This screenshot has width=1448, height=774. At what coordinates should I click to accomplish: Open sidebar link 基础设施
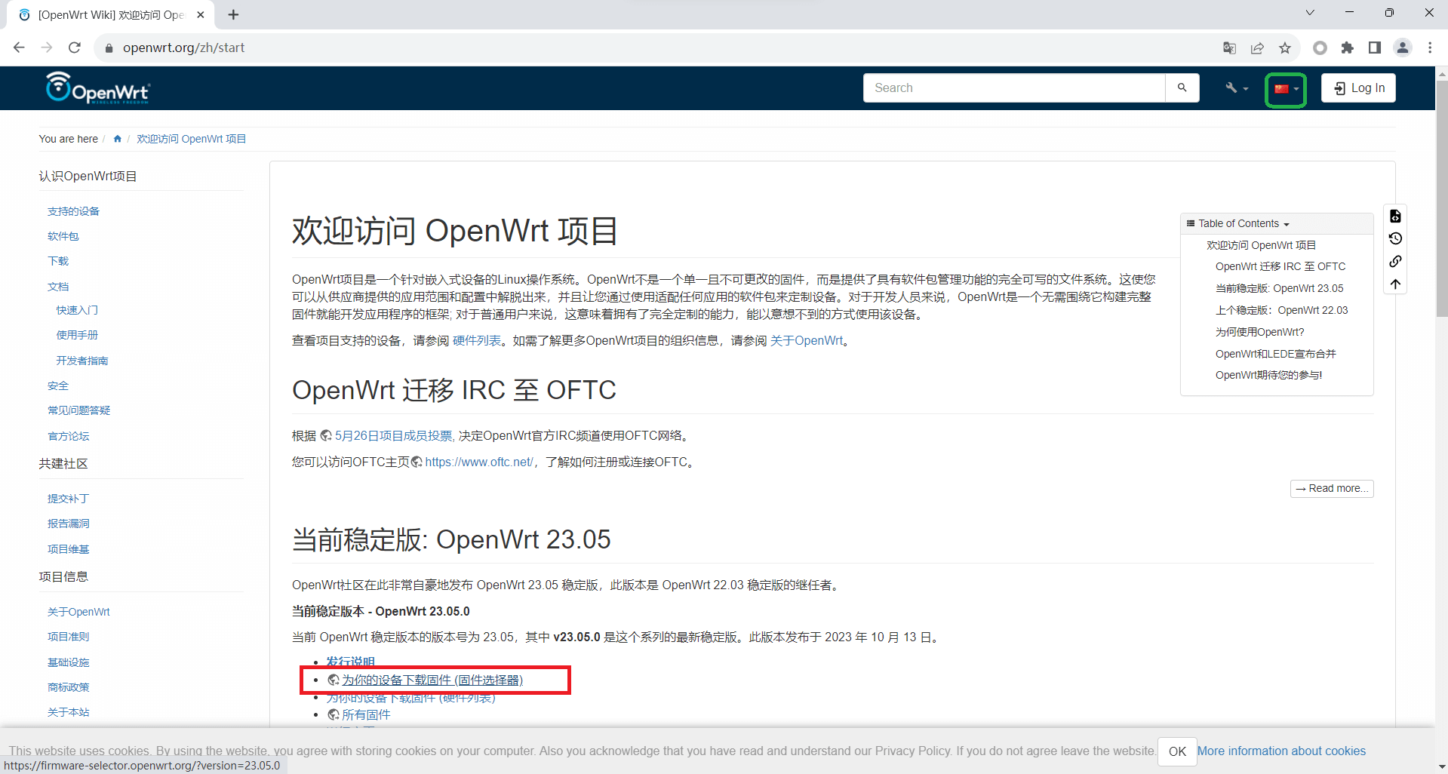pyautogui.click(x=68, y=662)
